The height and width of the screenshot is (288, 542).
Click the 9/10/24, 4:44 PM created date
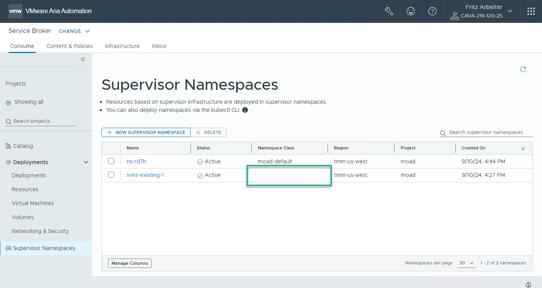pyautogui.click(x=484, y=161)
